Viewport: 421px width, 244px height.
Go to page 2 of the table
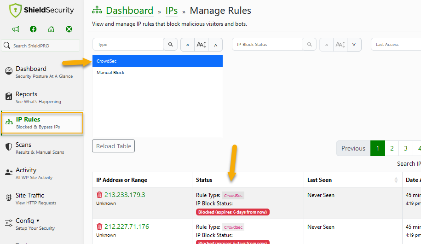coord(392,148)
